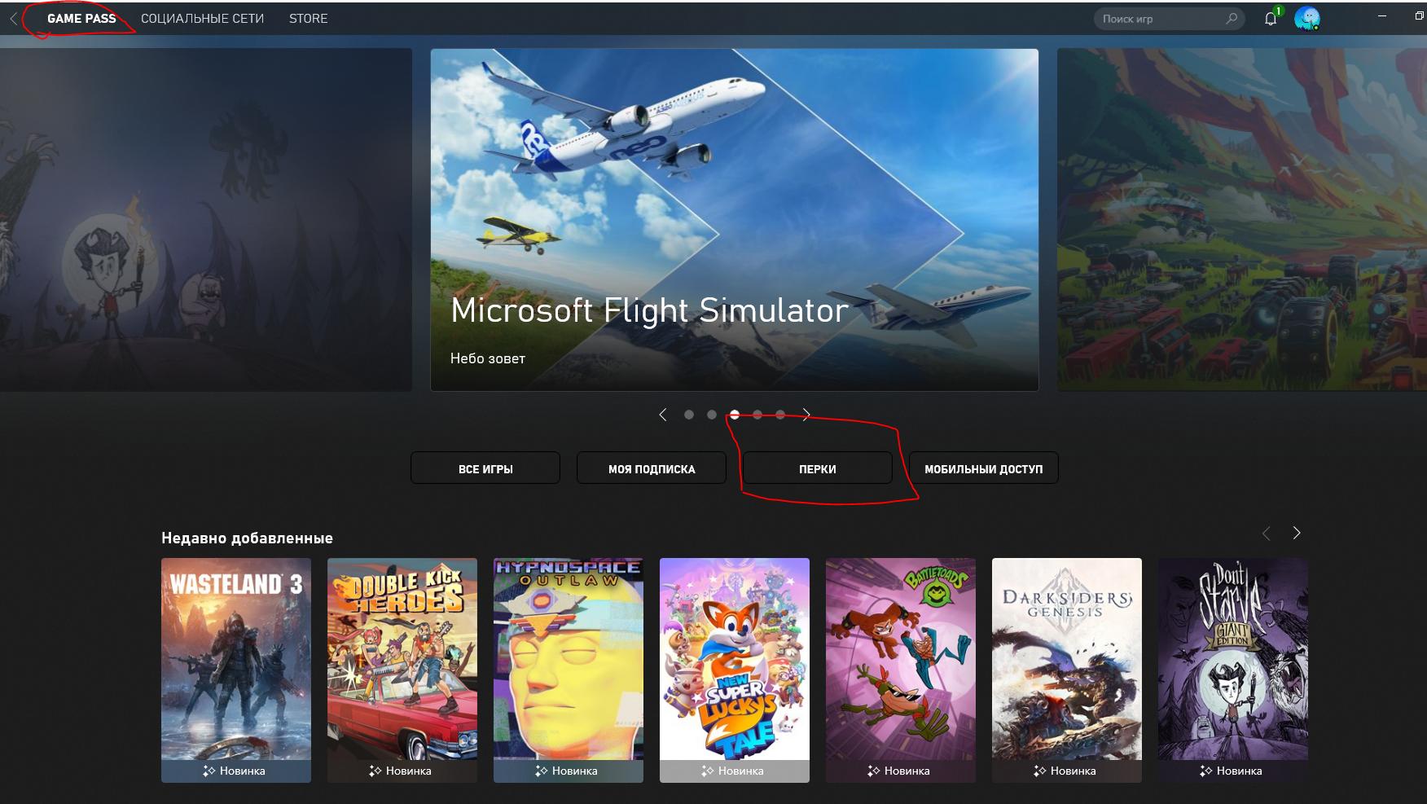Image resolution: width=1427 pixels, height=804 pixels.
Task: Open Моя подписка button
Action: pyautogui.click(x=652, y=468)
